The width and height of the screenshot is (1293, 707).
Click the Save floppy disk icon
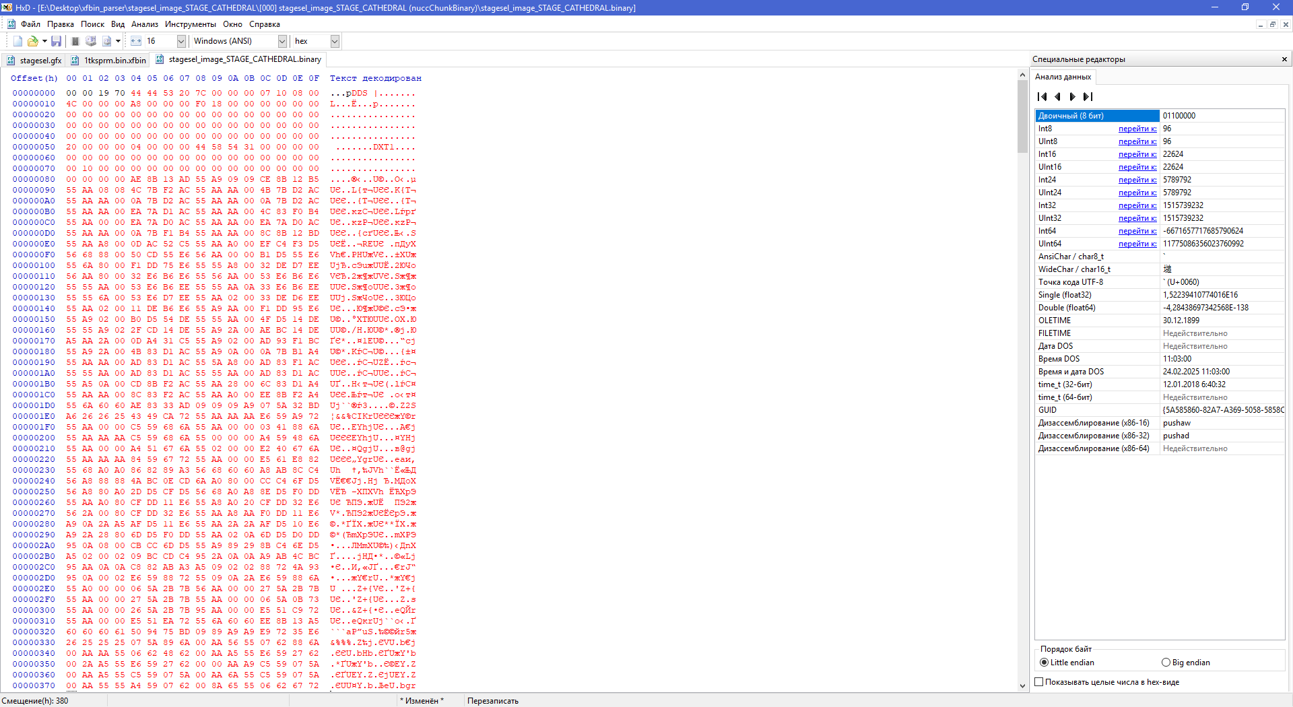(x=57, y=41)
